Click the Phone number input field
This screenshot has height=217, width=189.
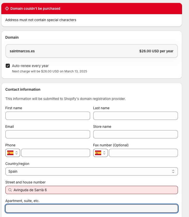[x=56, y=153]
